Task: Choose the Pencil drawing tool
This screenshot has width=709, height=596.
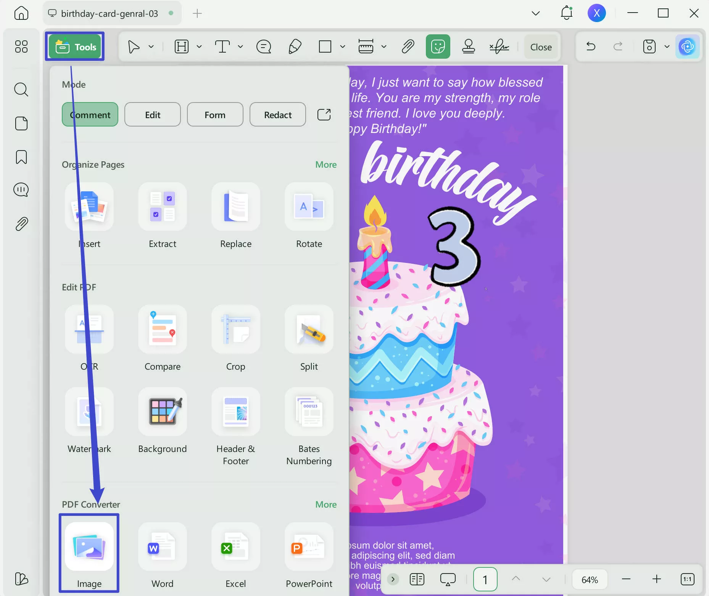Action: (295, 46)
